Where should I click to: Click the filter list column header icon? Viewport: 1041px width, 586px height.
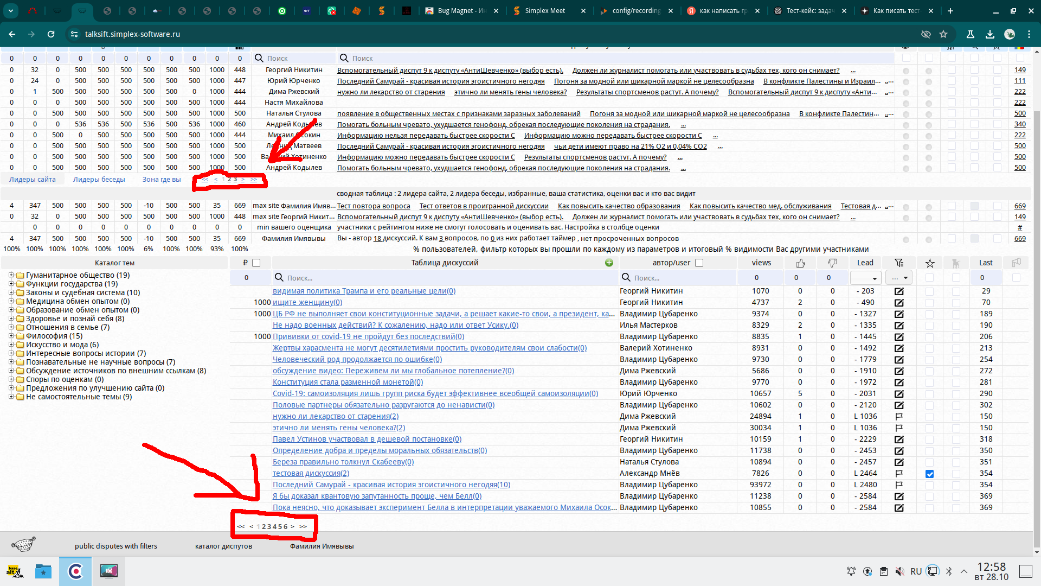point(899,263)
